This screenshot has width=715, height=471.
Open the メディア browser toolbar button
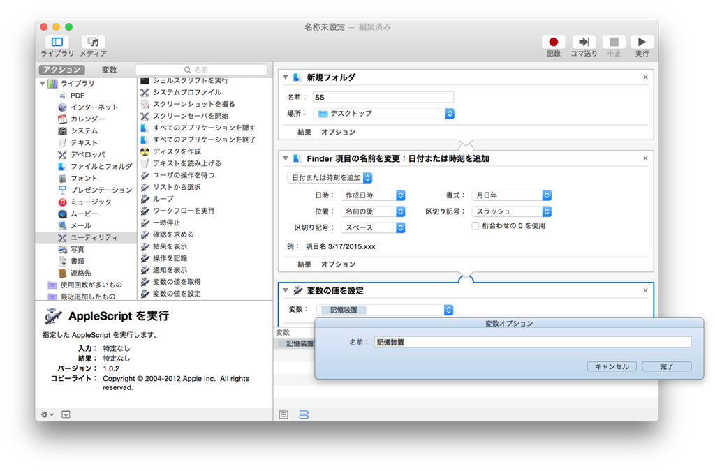click(x=93, y=42)
